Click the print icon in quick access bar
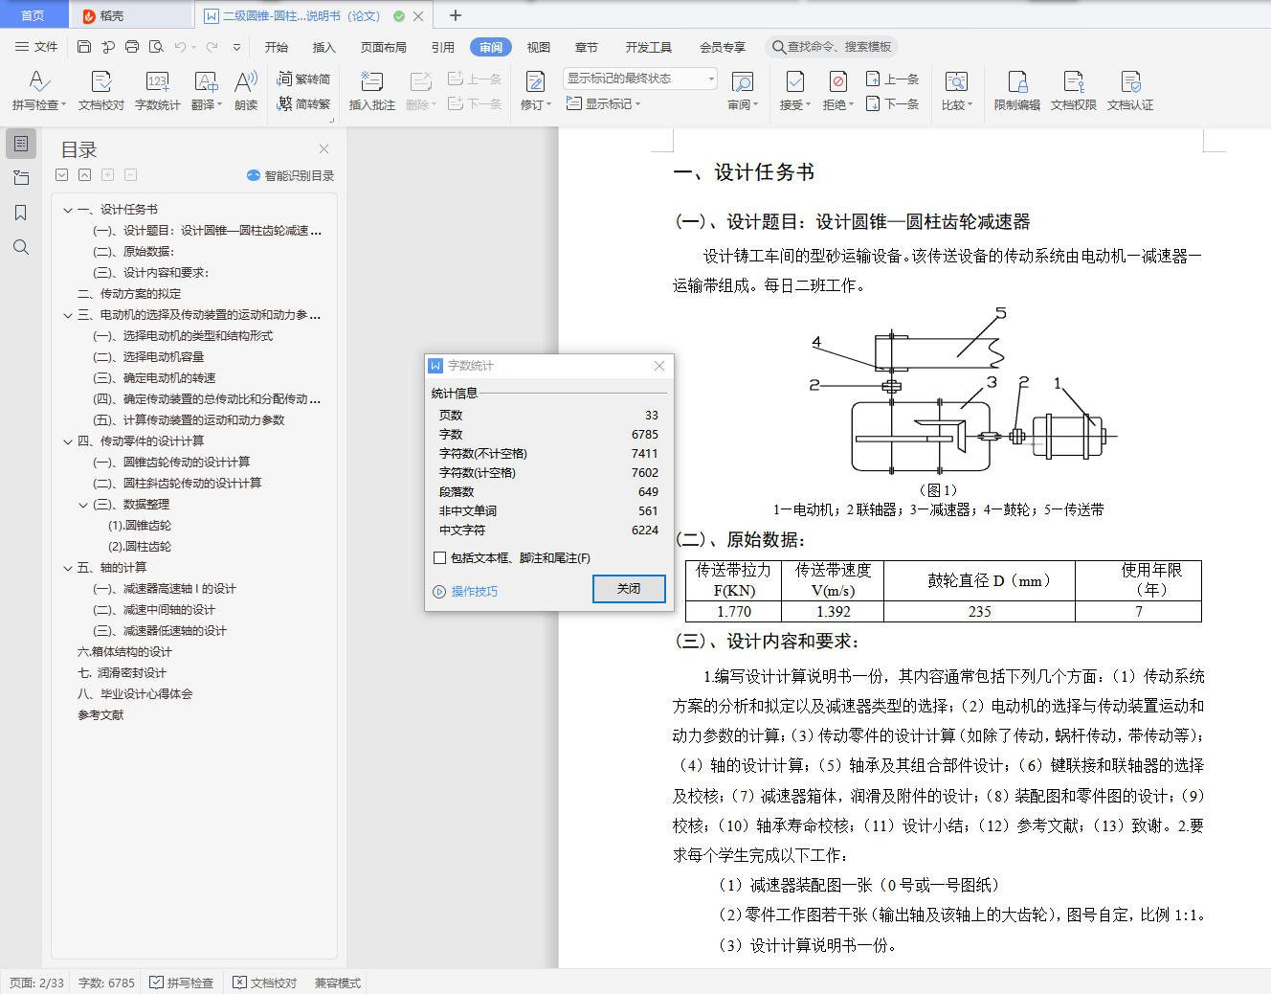Image resolution: width=1271 pixels, height=994 pixels. pyautogui.click(x=132, y=47)
